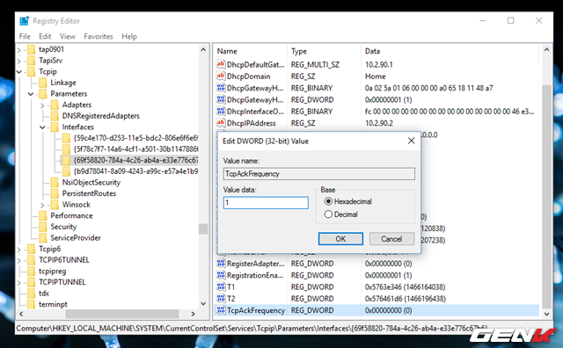Open the Winsock folder icon
This screenshot has height=348, width=563.
click(x=55, y=205)
